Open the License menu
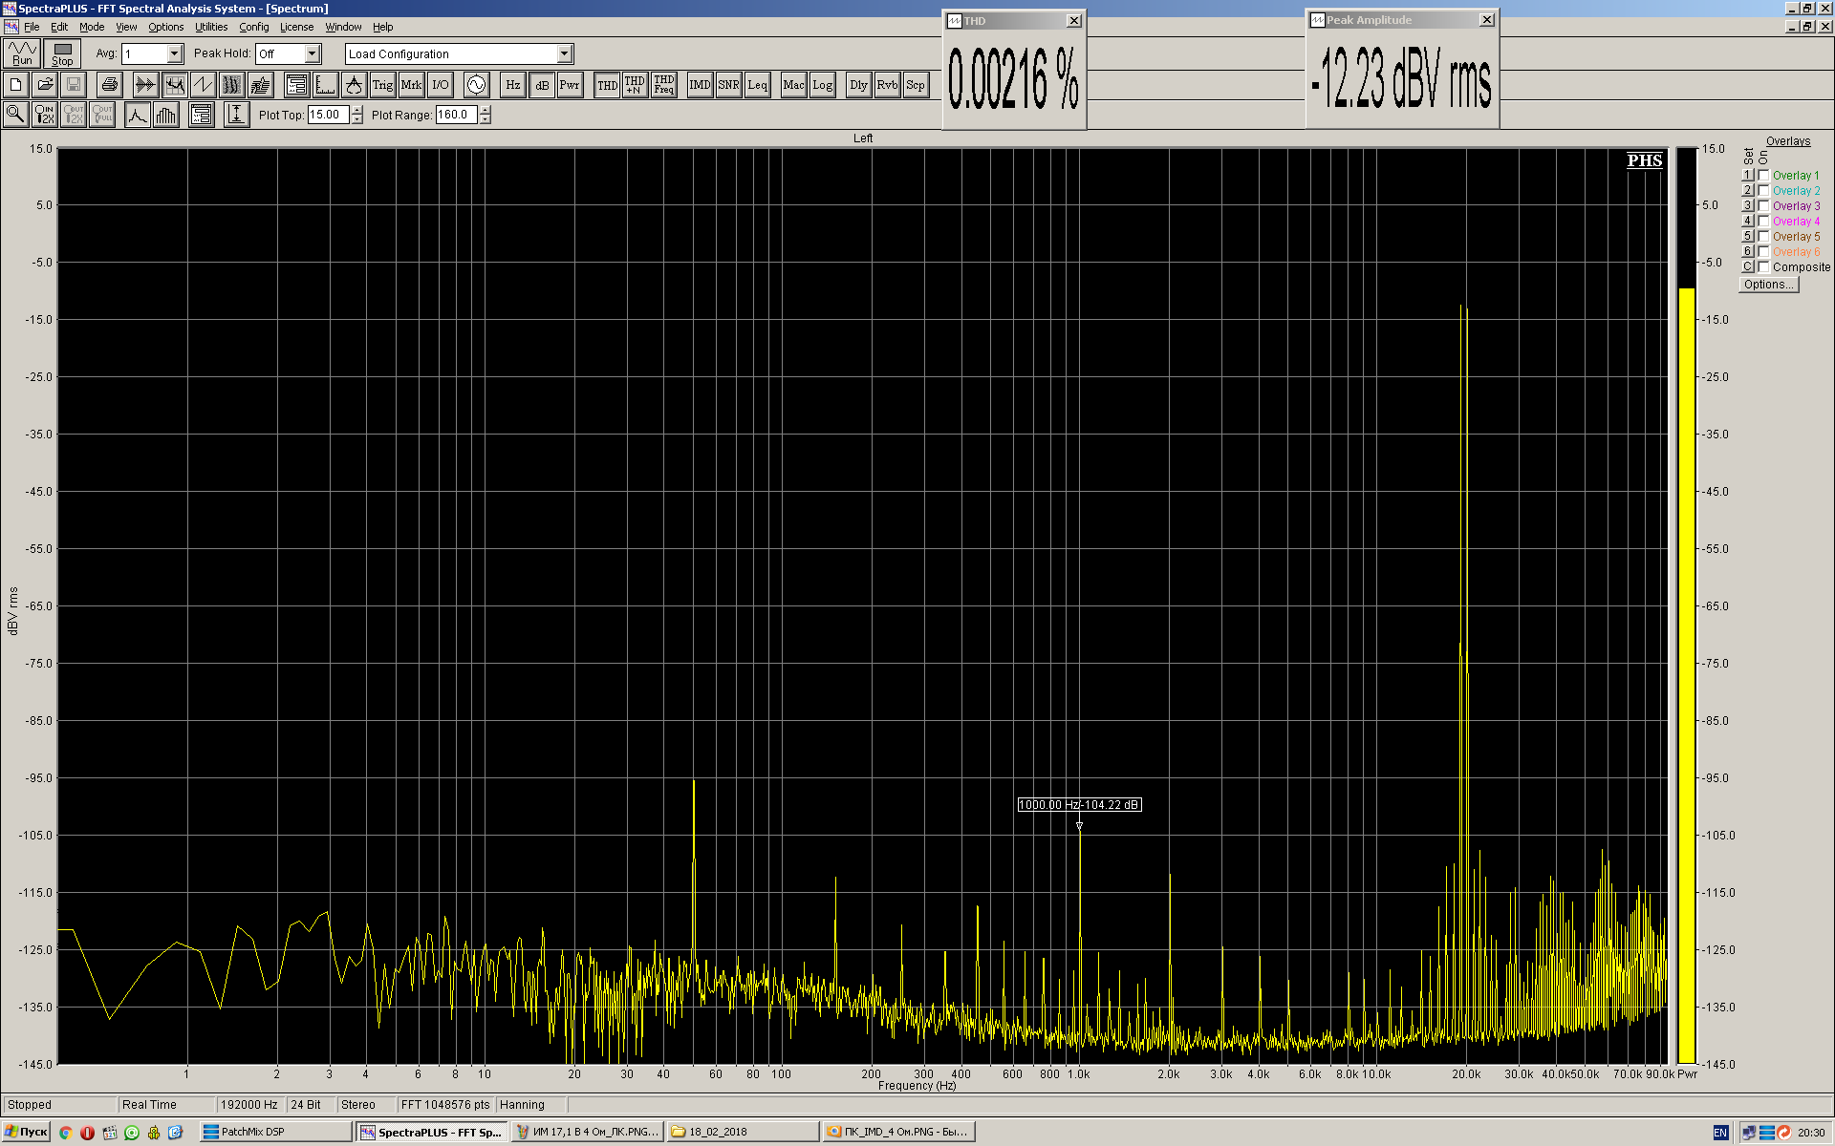 (296, 27)
